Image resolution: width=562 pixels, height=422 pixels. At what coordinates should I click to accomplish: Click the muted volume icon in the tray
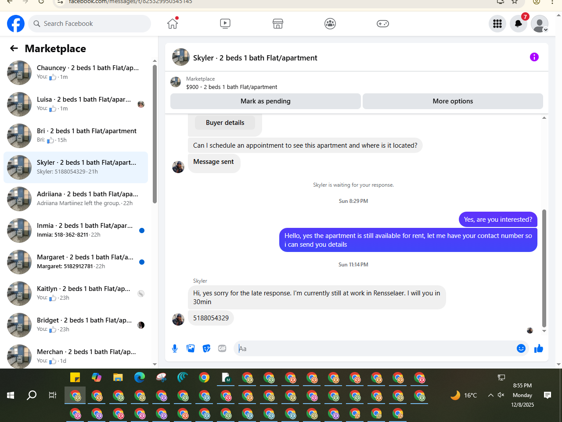[x=501, y=395]
